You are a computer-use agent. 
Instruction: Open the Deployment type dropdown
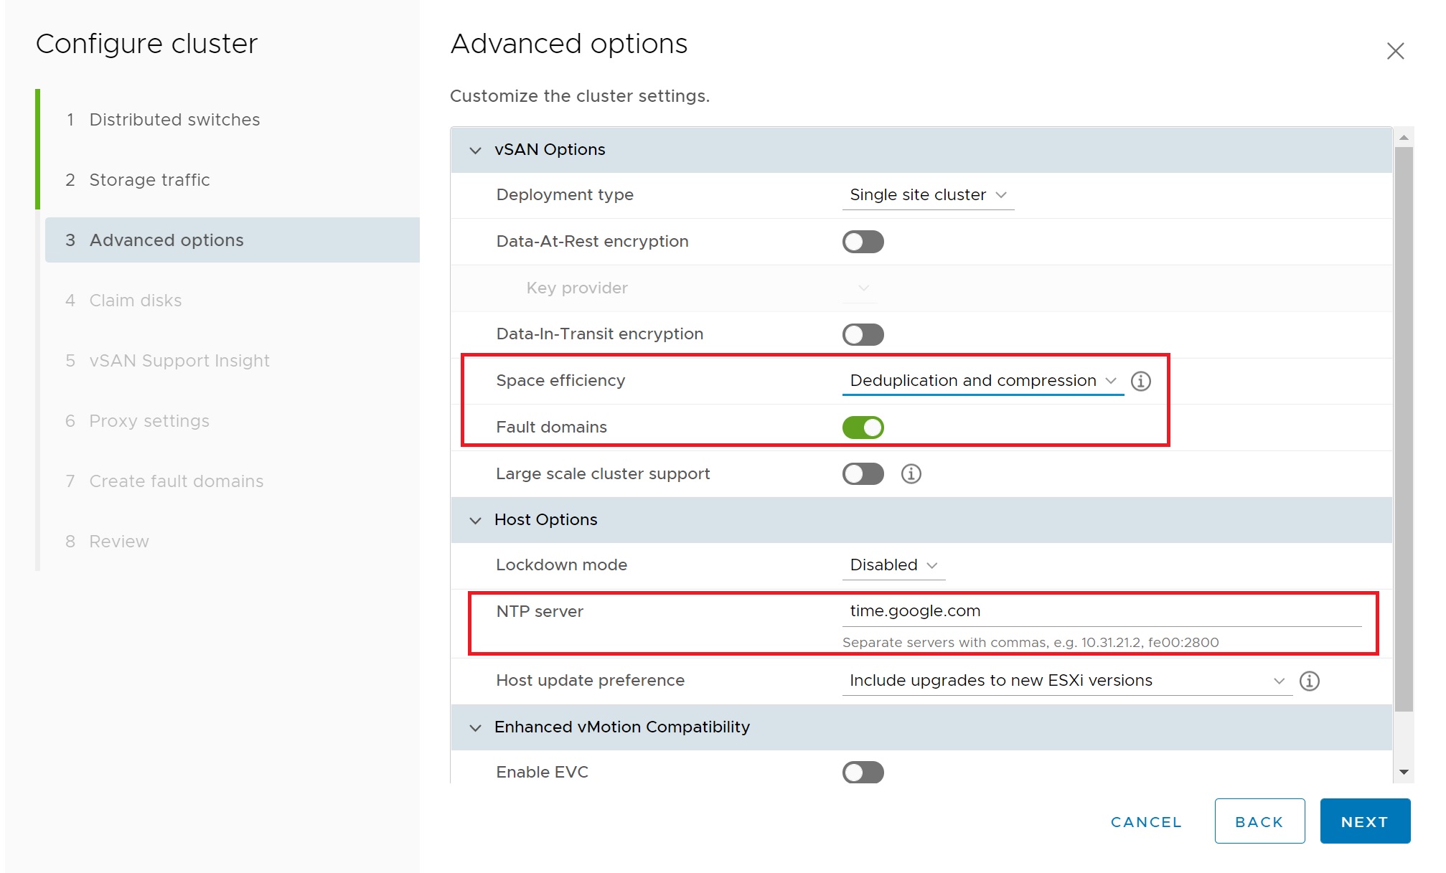[927, 195]
